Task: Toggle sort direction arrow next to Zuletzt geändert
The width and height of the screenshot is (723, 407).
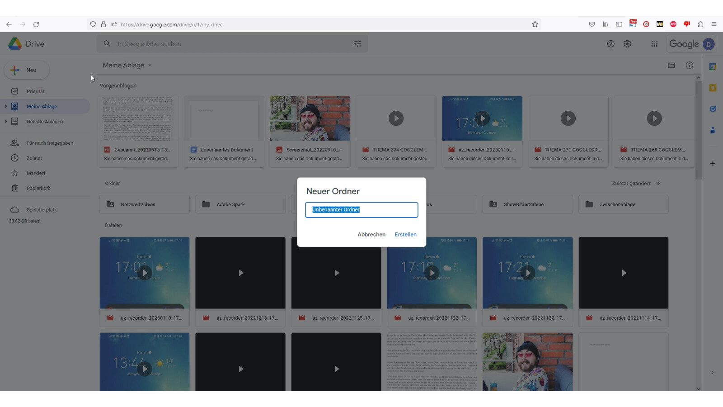Action: tap(658, 183)
